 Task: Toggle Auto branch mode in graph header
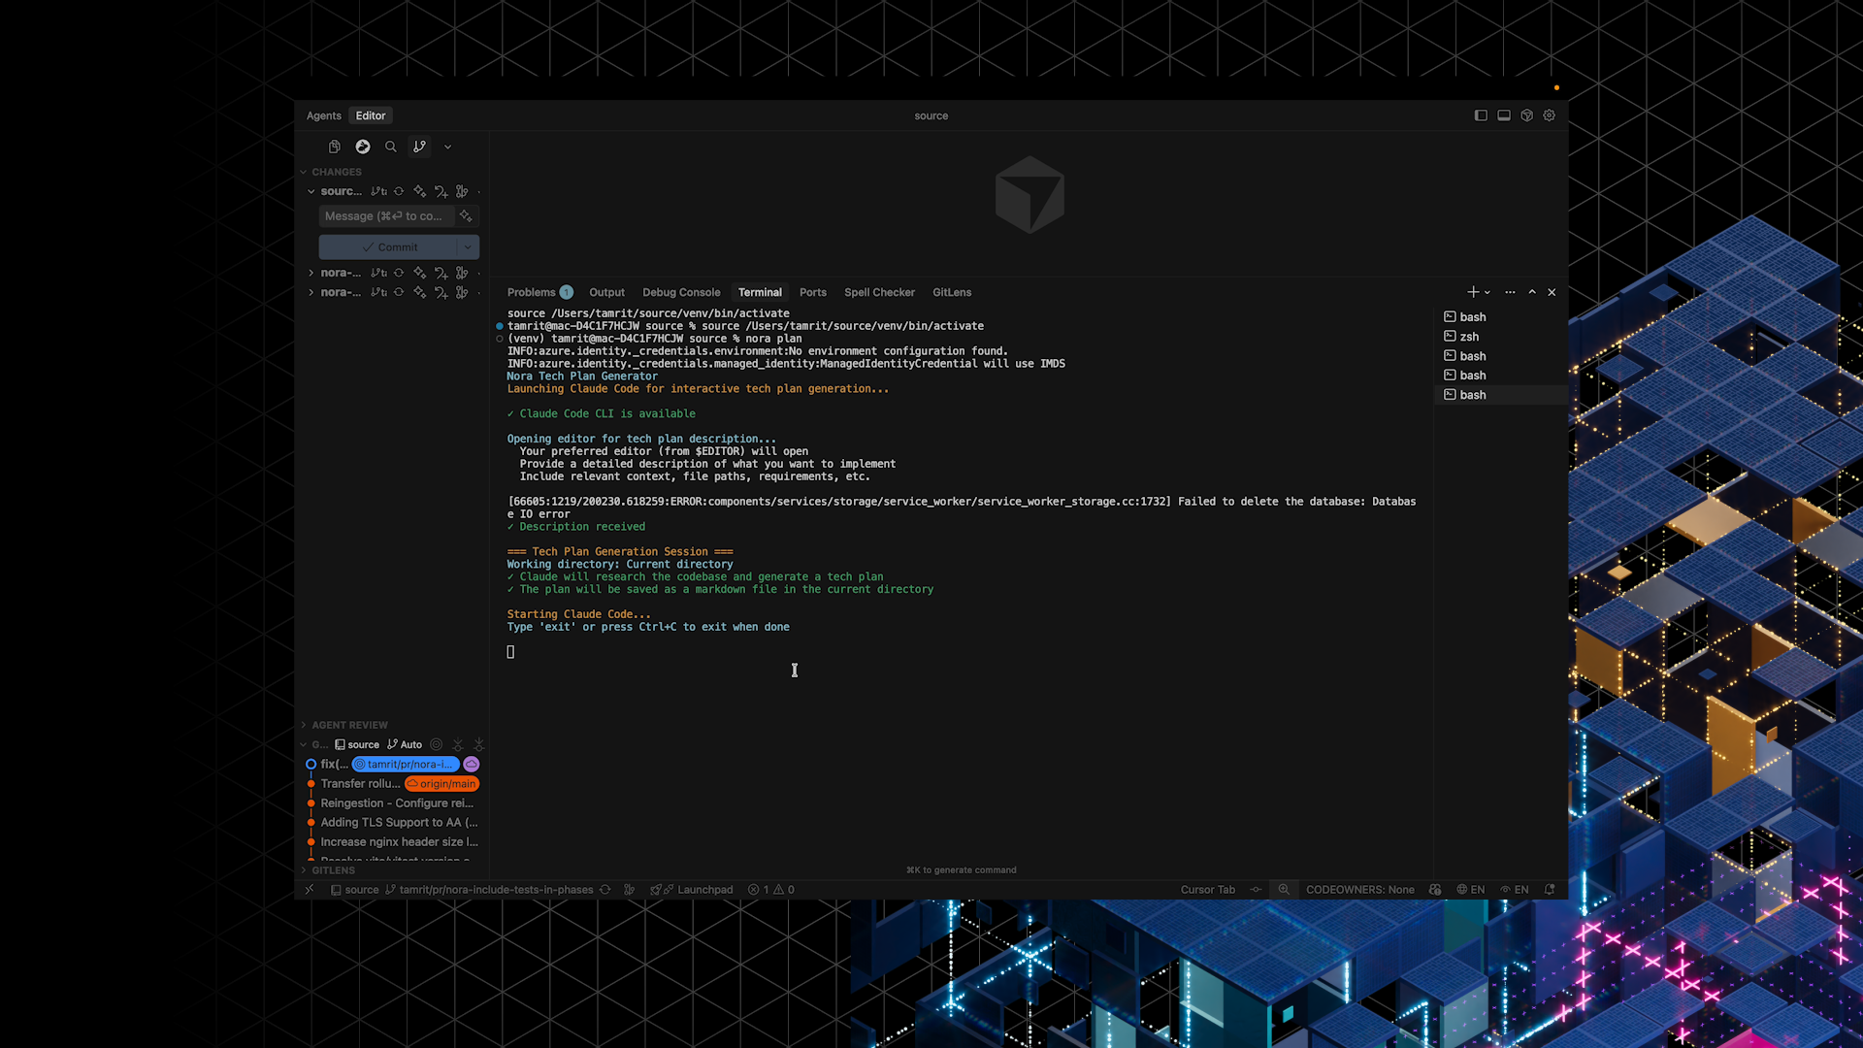click(x=405, y=744)
